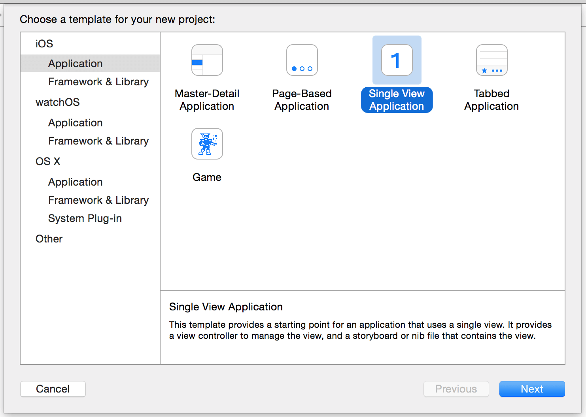Click the Next button

coord(532,389)
